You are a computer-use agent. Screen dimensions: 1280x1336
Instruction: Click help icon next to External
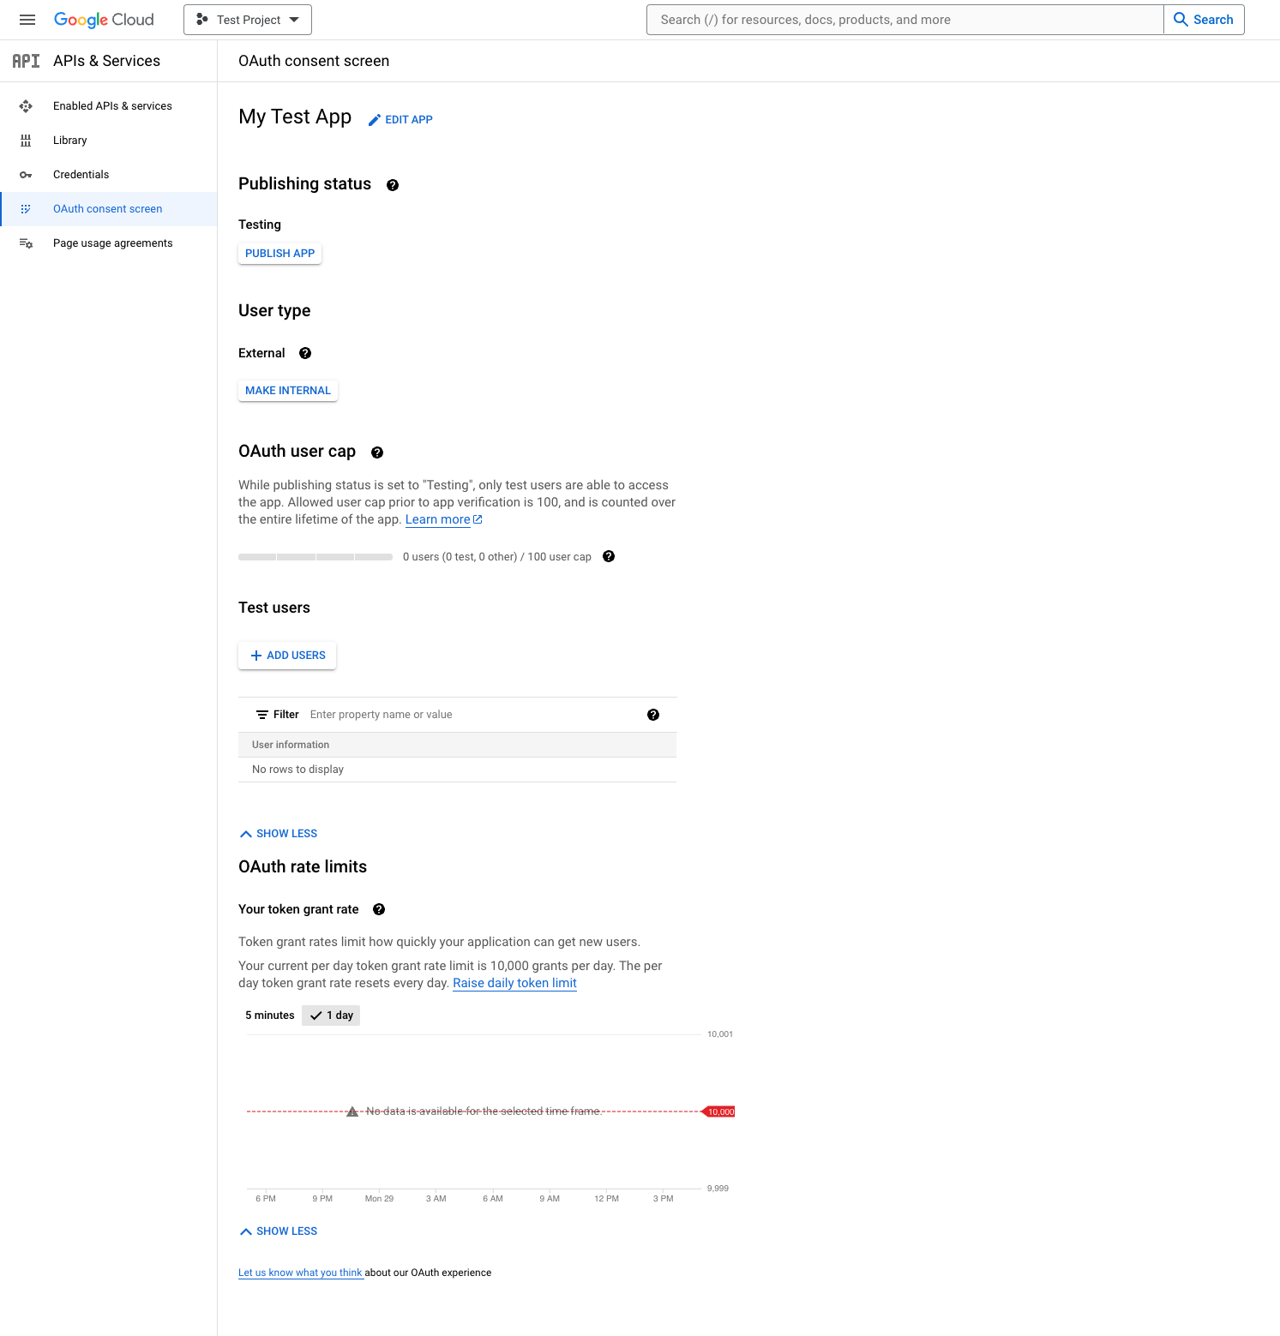(305, 353)
